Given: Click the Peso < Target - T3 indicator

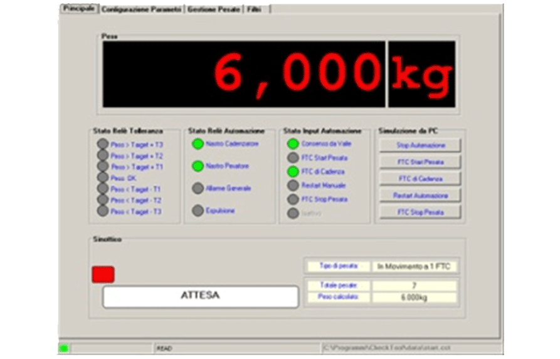Looking at the screenshot, I should click(103, 211).
